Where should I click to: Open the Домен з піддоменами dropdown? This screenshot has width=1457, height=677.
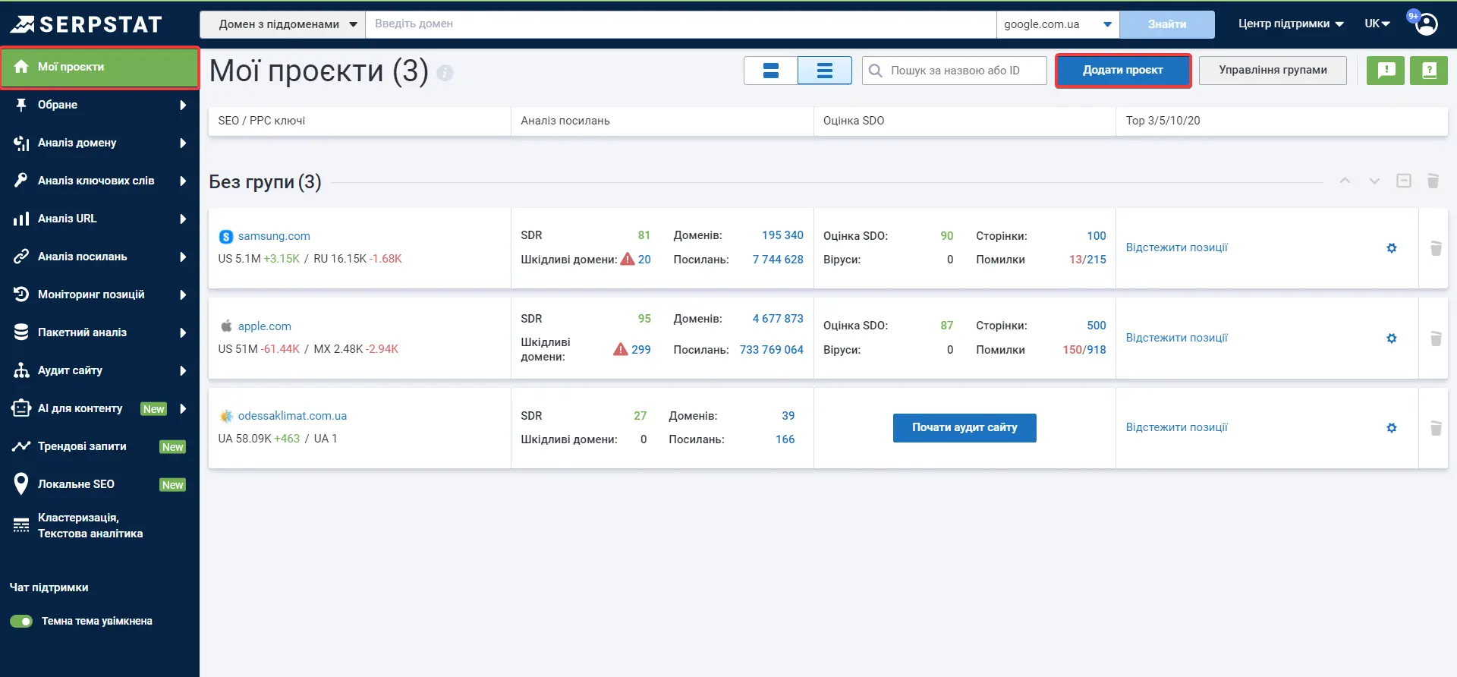tap(282, 24)
